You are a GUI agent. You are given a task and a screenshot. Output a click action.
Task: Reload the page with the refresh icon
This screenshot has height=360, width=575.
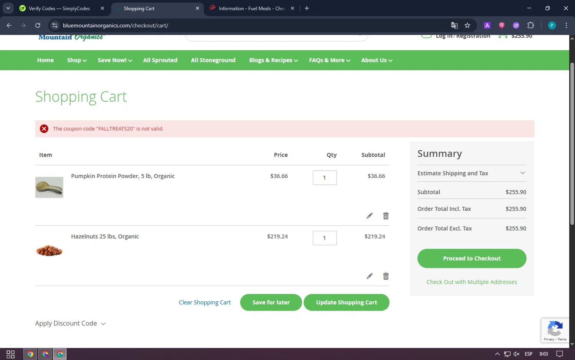click(38, 25)
